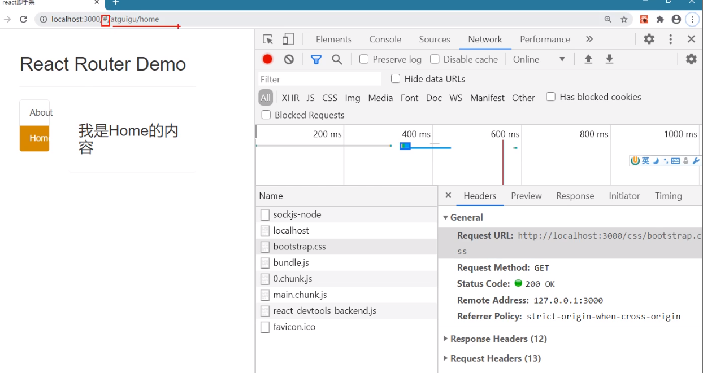Filter requests by CSS
Image resolution: width=703 pixels, height=373 pixels.
pos(329,98)
